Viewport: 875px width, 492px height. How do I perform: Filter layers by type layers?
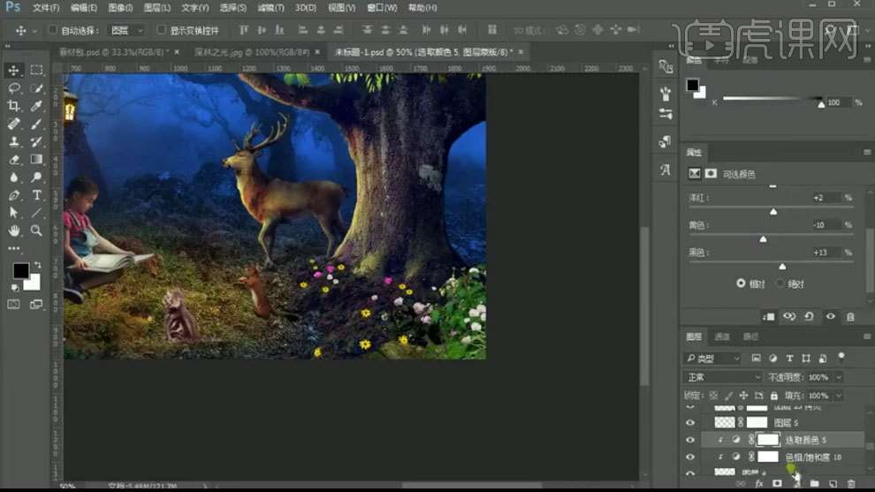[789, 358]
